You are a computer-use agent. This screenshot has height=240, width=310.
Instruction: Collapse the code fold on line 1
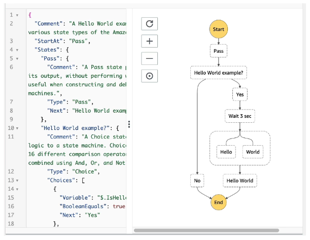click(17, 15)
